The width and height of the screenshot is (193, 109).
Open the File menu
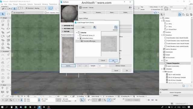click(2, 4)
